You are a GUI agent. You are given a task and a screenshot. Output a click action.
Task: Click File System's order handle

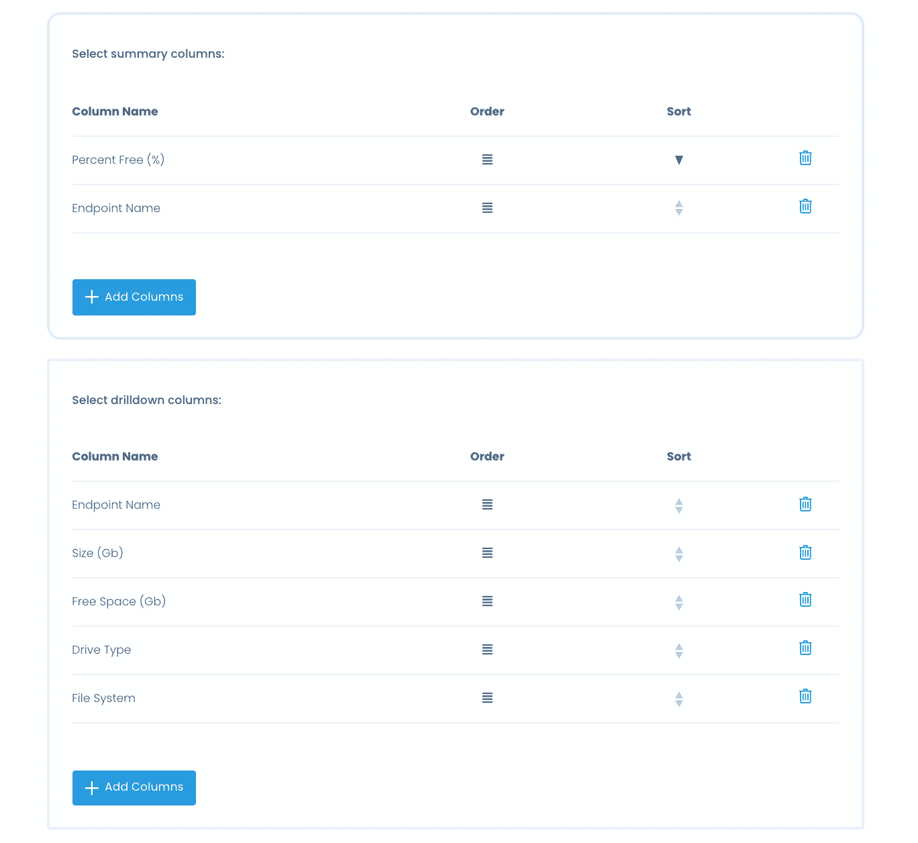point(487,698)
